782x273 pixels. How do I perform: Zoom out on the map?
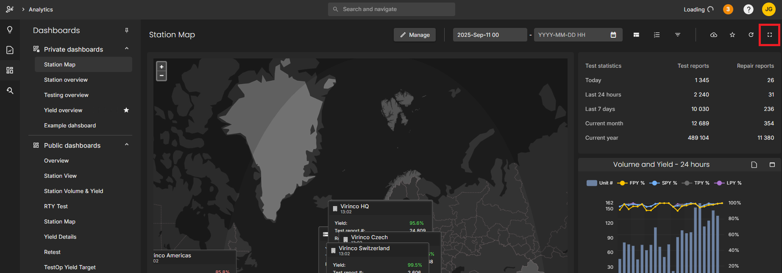click(161, 76)
